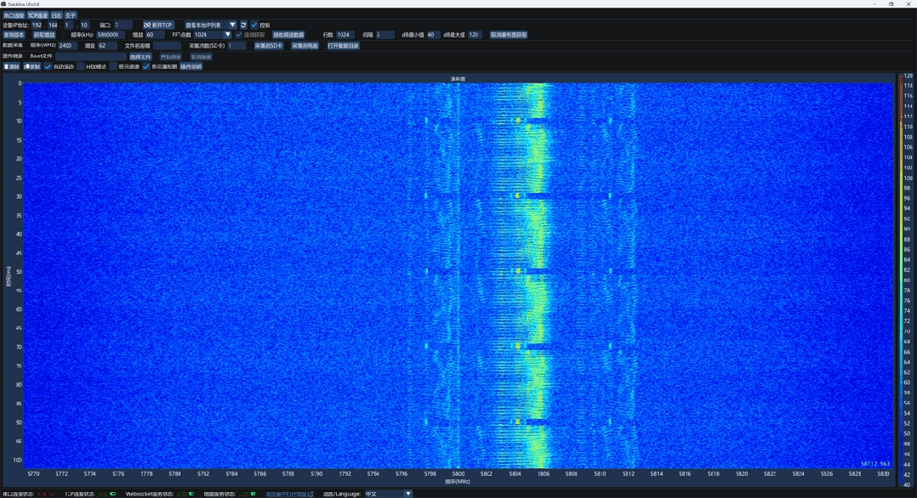This screenshot has width=917, height=498.
Task: Click the 取消烧录 cancel flashing button
Action: click(201, 57)
